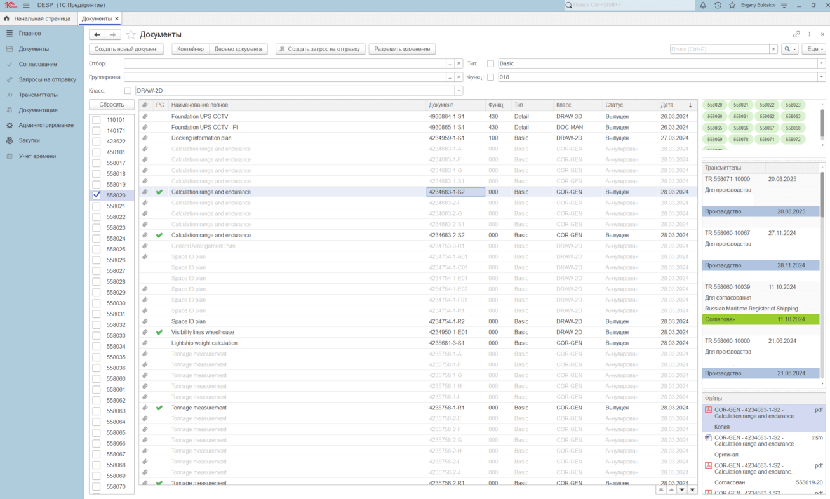This screenshot has height=499, width=830.
Task: Open Согласование in the left sidebar
Action: coord(37,64)
